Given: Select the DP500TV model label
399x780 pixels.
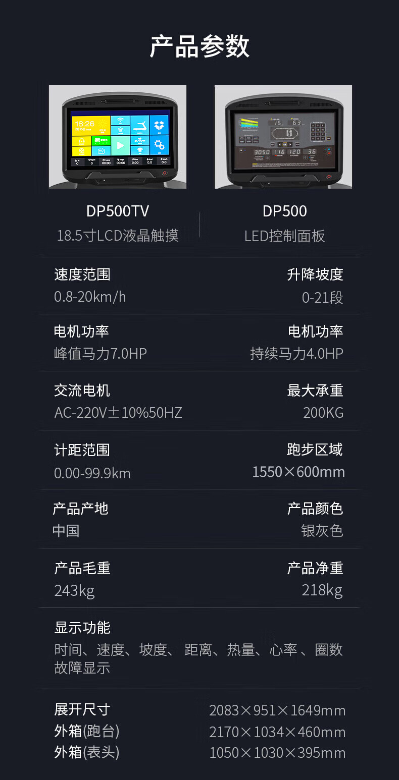Looking at the screenshot, I should (118, 211).
